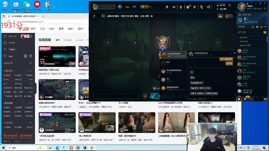Toggle the open party switch
The height and width of the screenshot is (151, 269).
(229, 16)
